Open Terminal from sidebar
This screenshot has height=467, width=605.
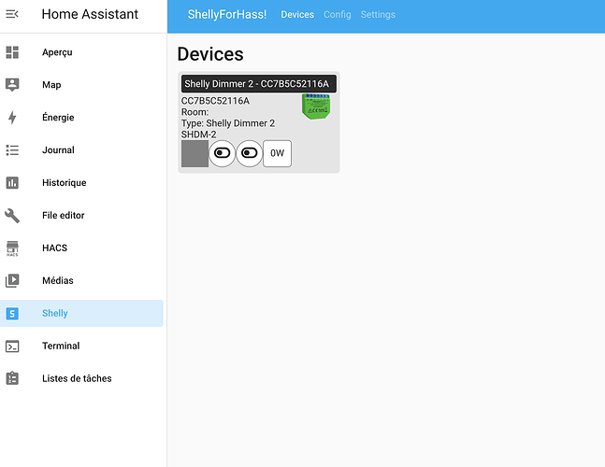(x=81, y=346)
